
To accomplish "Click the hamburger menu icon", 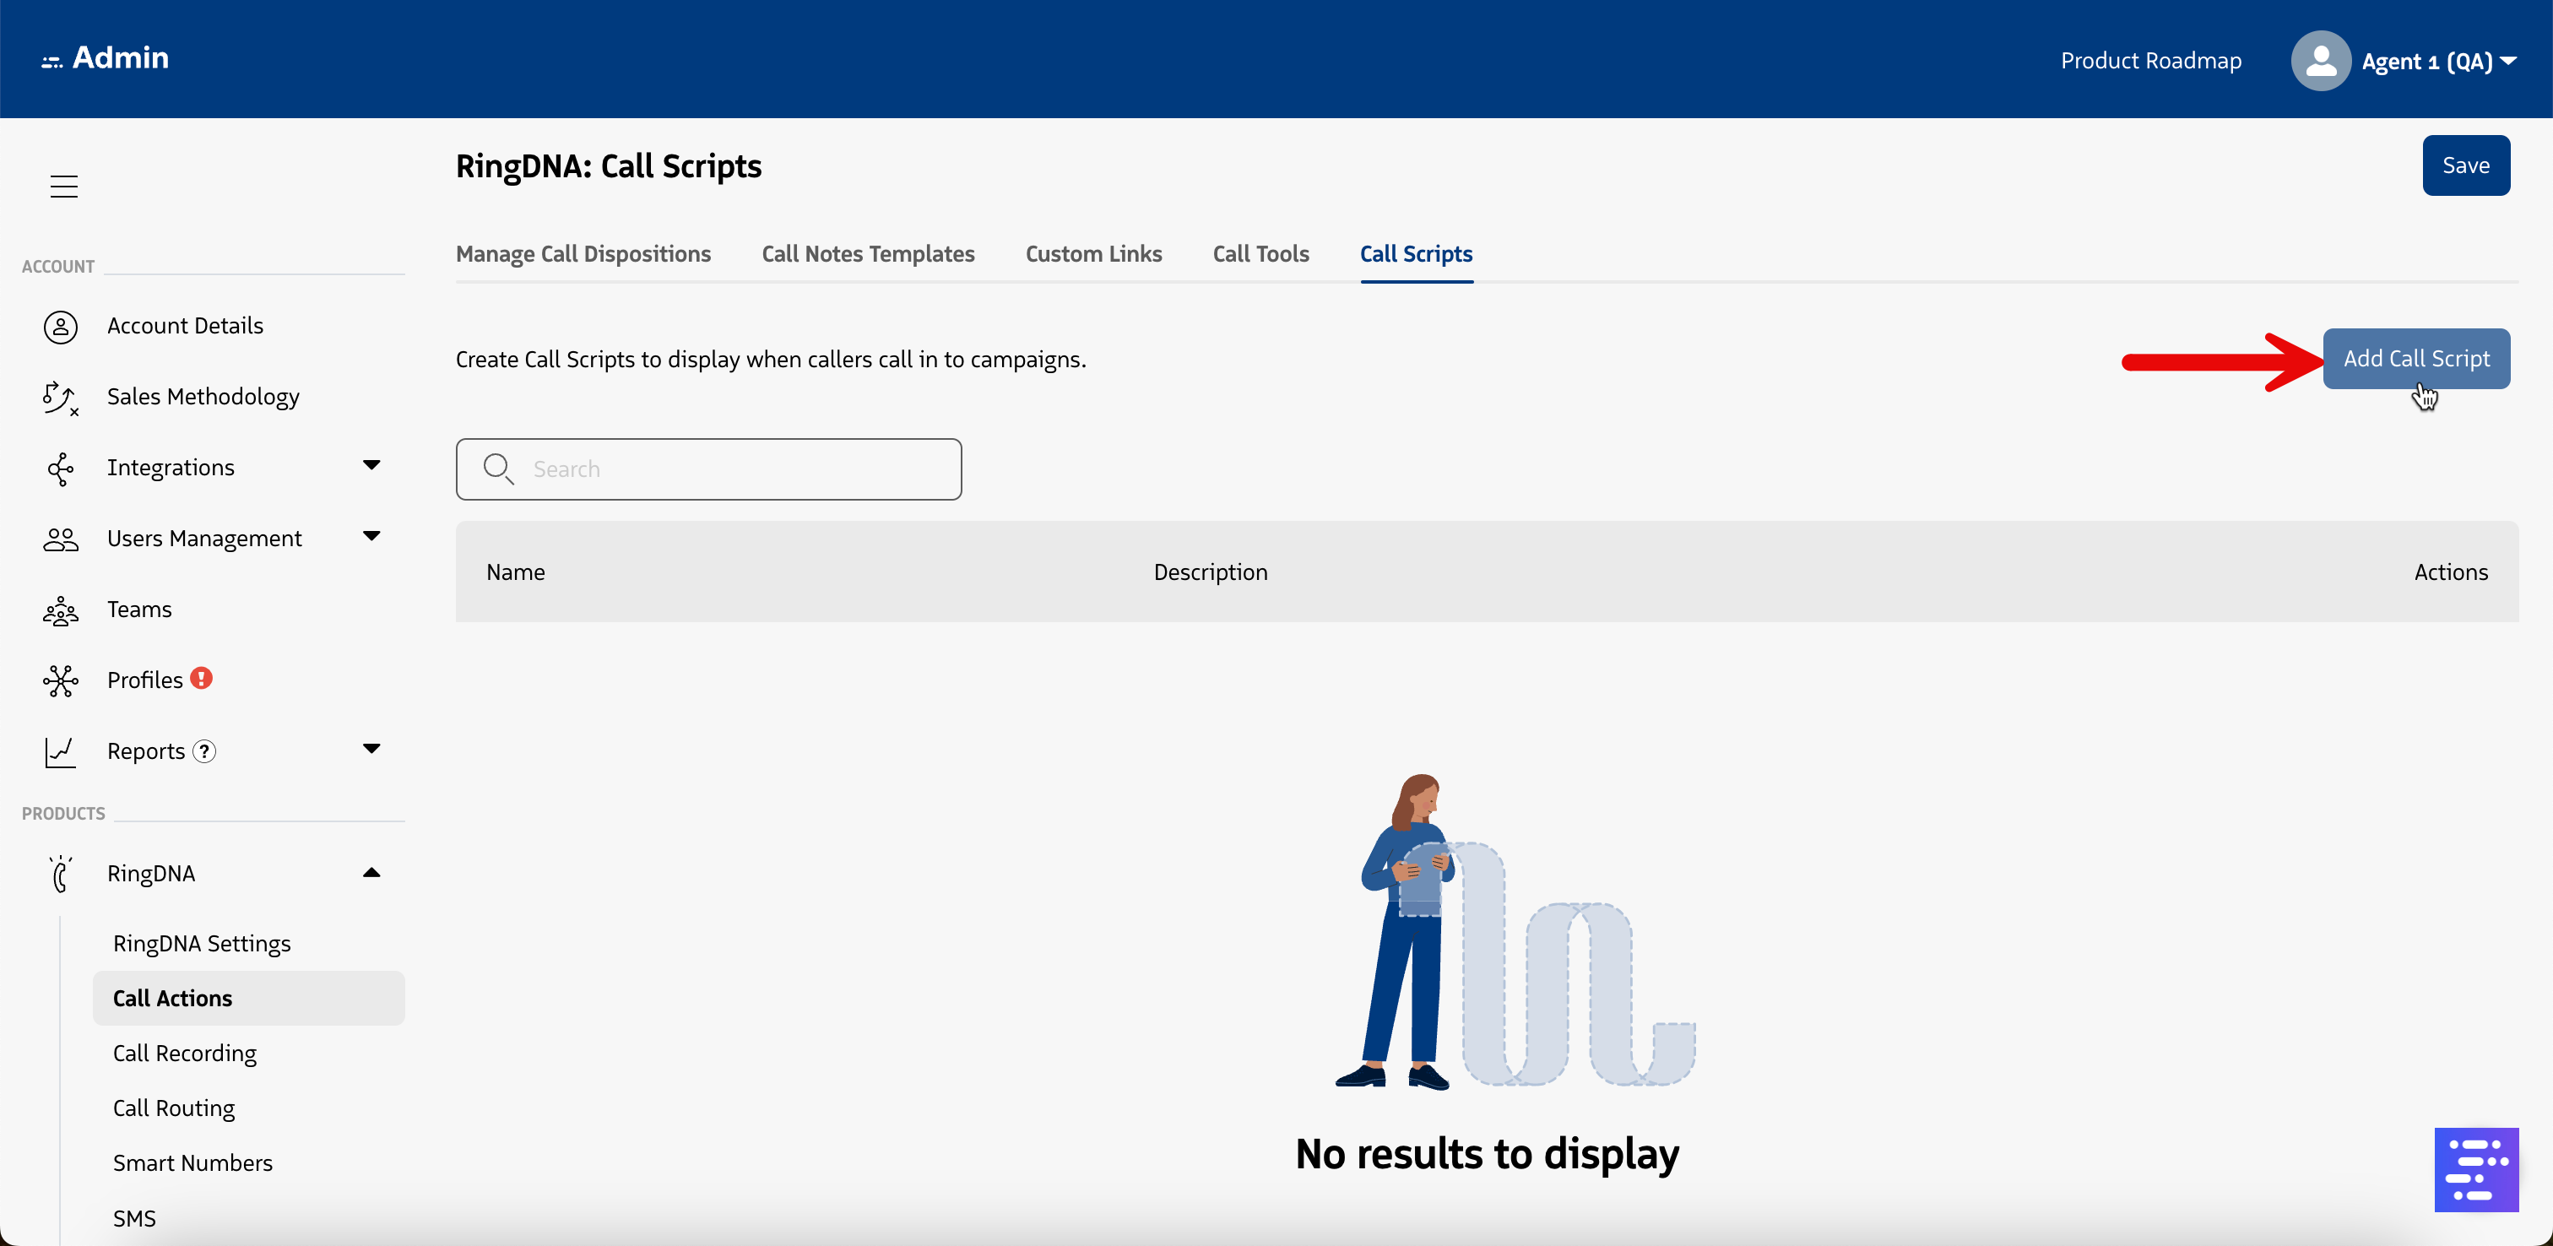I will click(x=63, y=186).
